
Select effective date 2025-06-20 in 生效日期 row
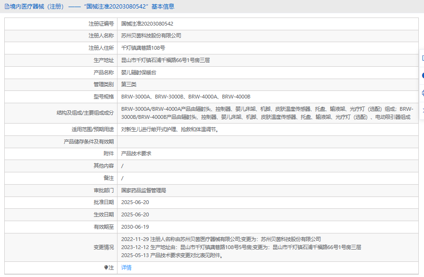(135, 214)
